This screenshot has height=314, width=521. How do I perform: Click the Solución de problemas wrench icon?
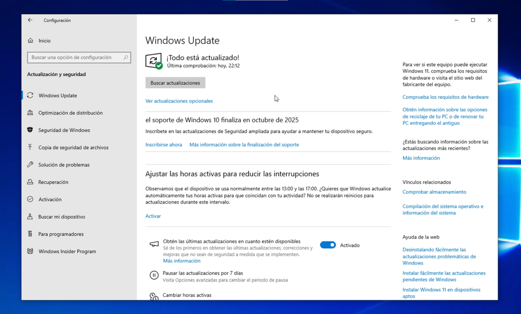coord(30,164)
